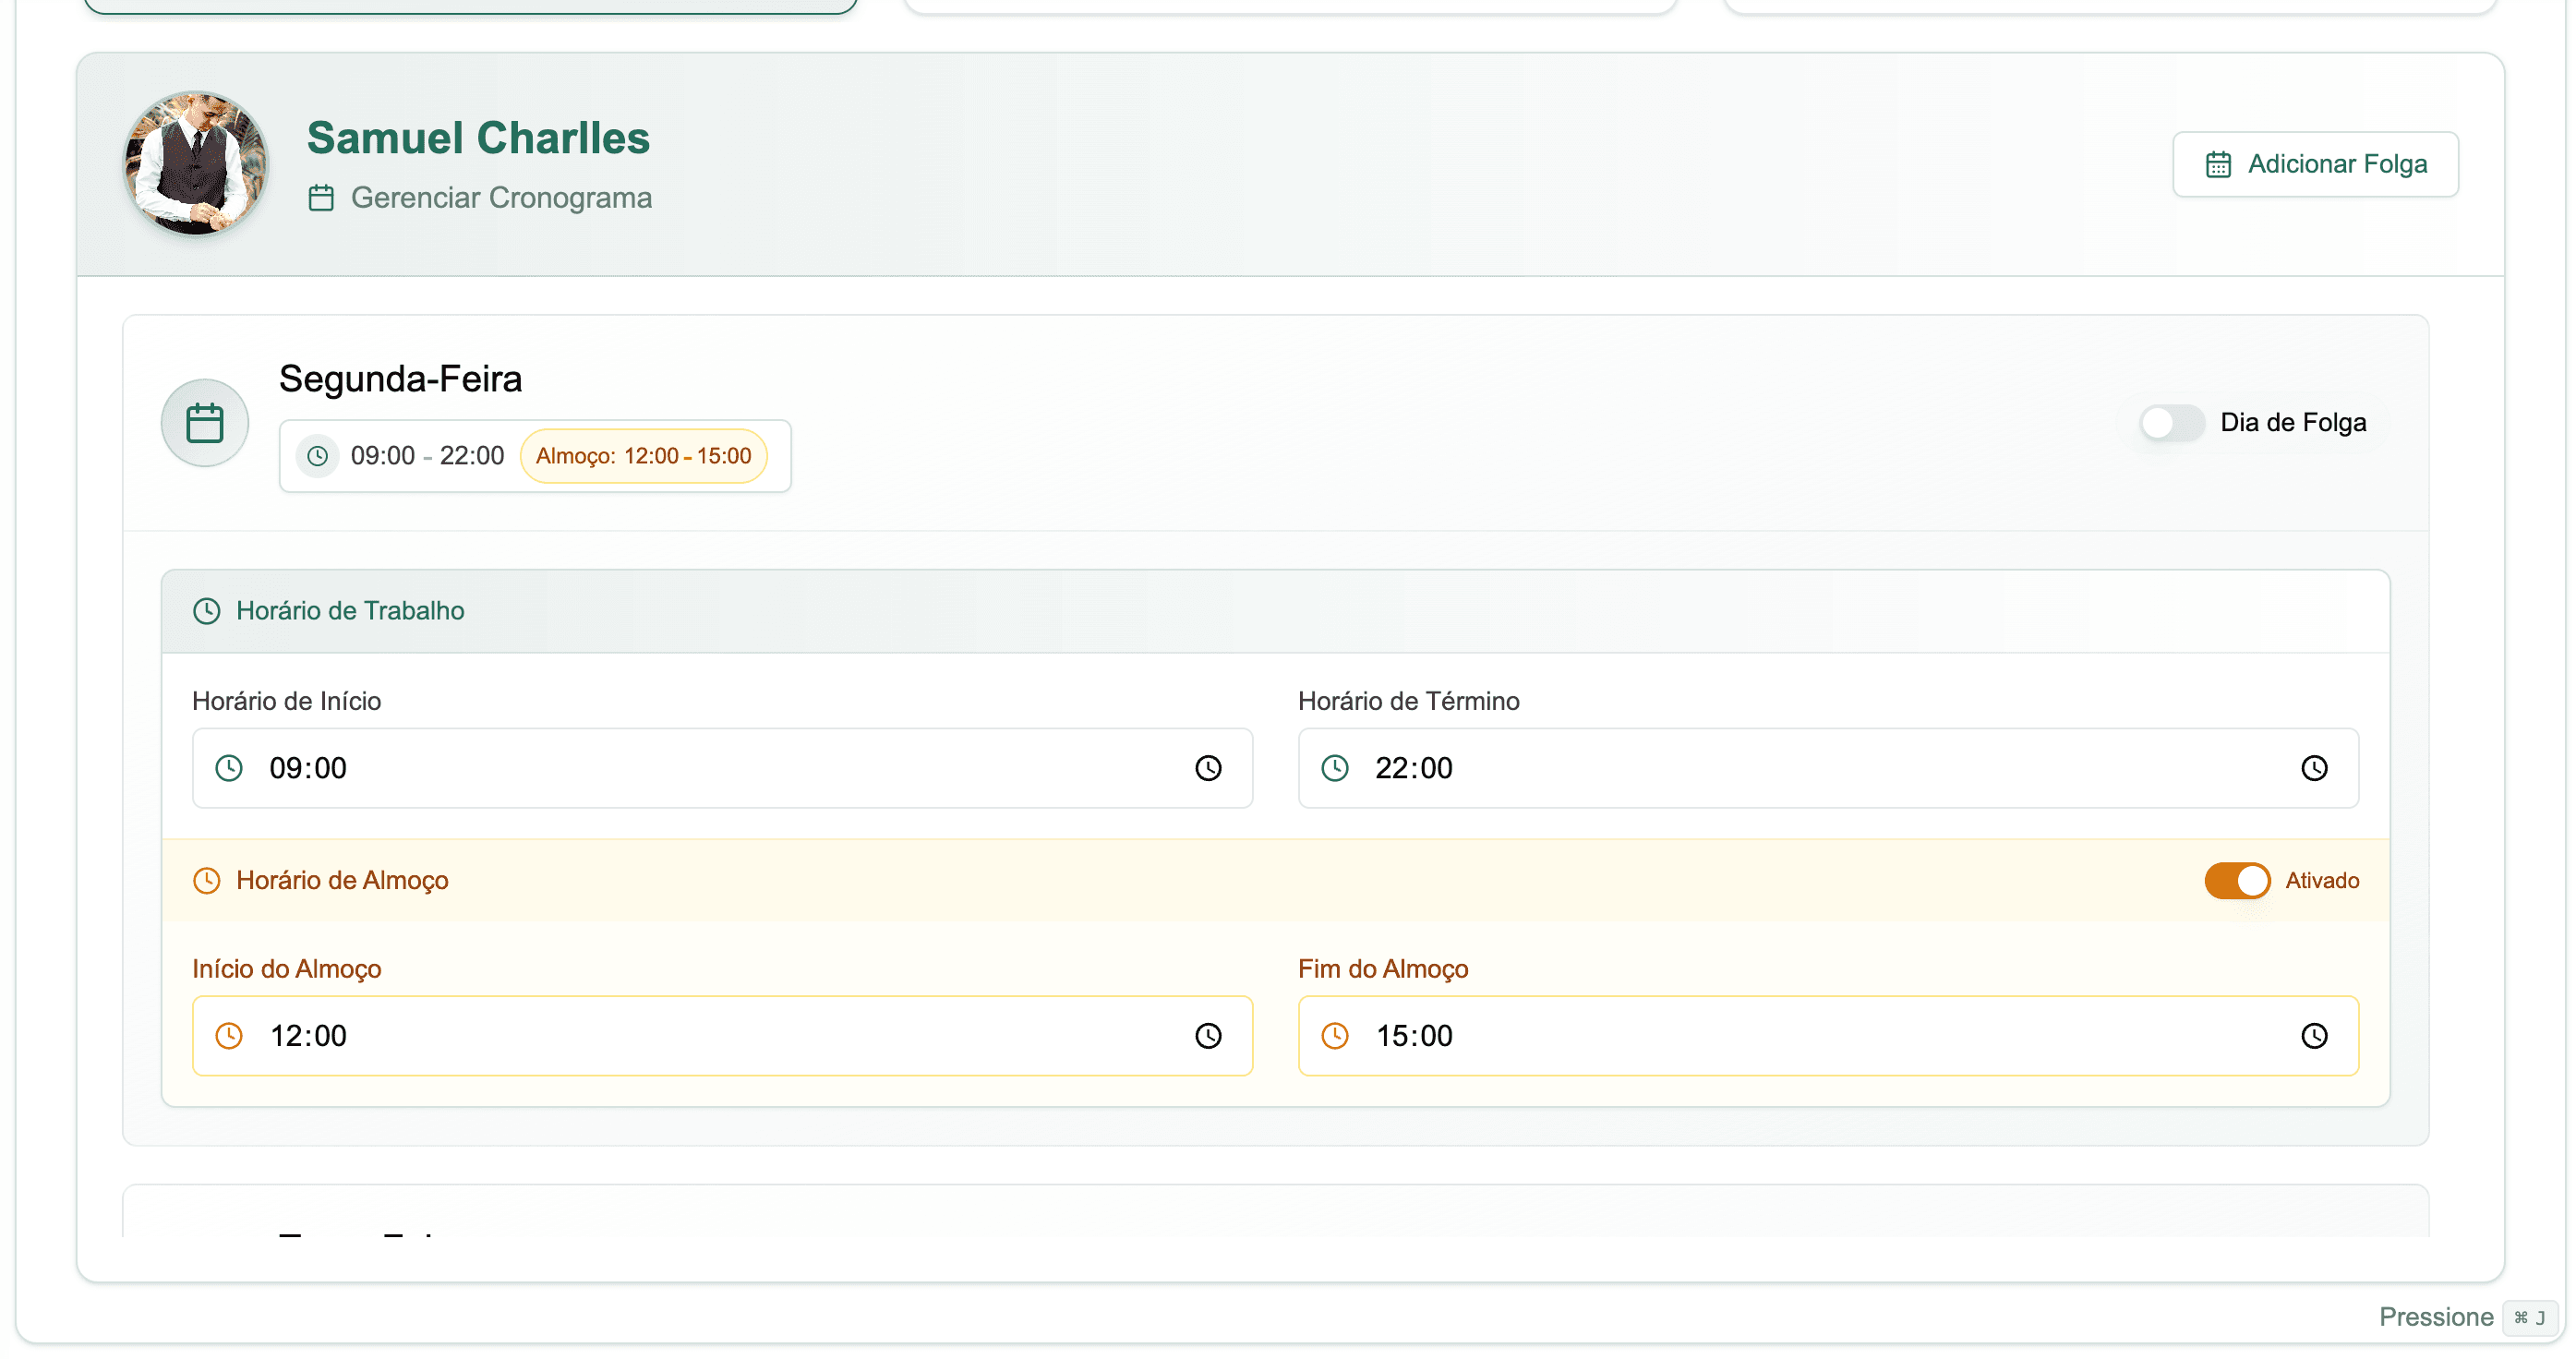The height and width of the screenshot is (1359, 2576).
Task: Click the clock icon beside Horário de Trabalho
Action: coord(206,611)
